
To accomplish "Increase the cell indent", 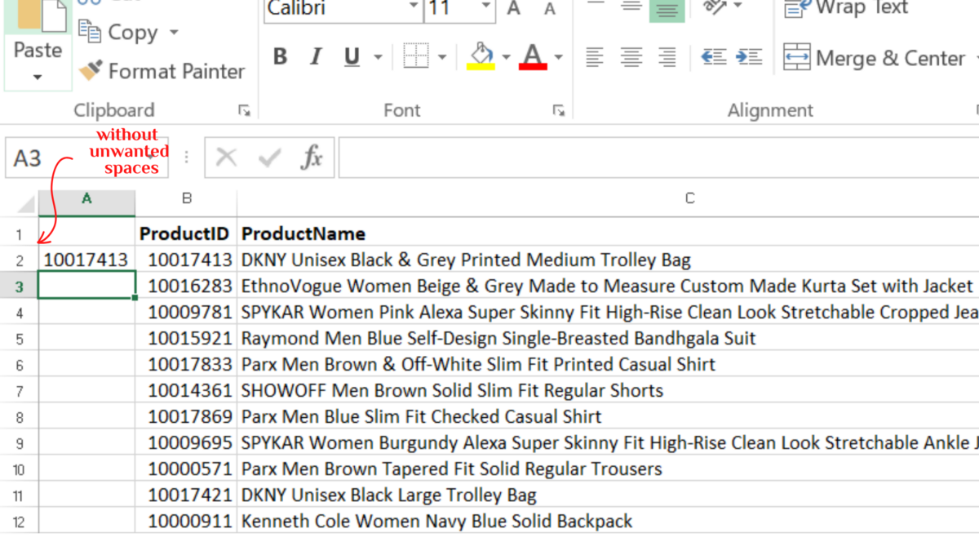I will click(749, 57).
